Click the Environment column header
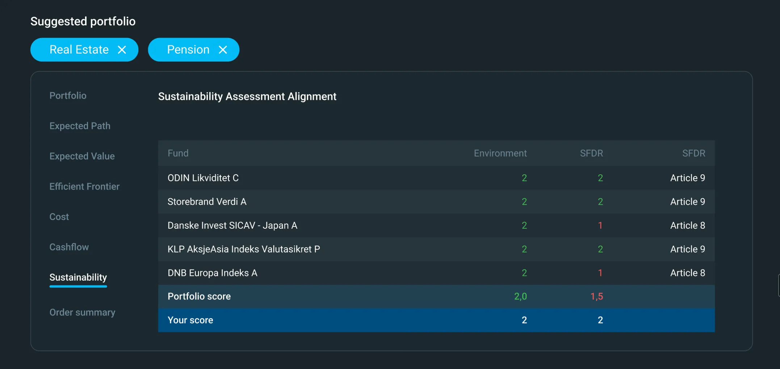This screenshot has width=780, height=369. pos(500,153)
